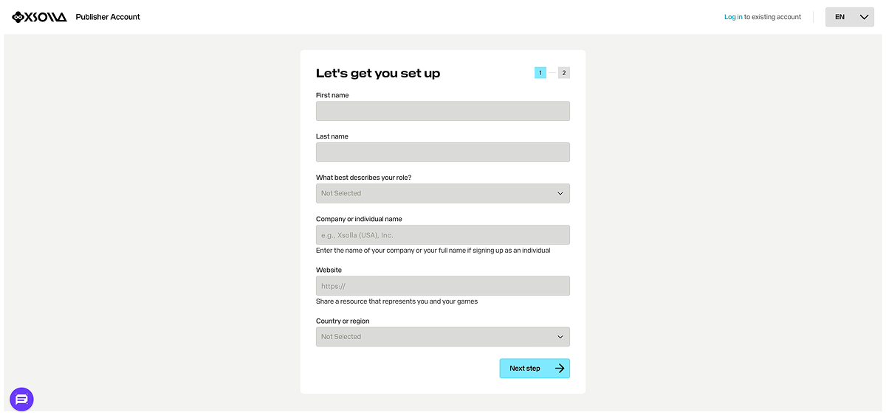
Task: Focus the Last name field
Action: [442, 153]
